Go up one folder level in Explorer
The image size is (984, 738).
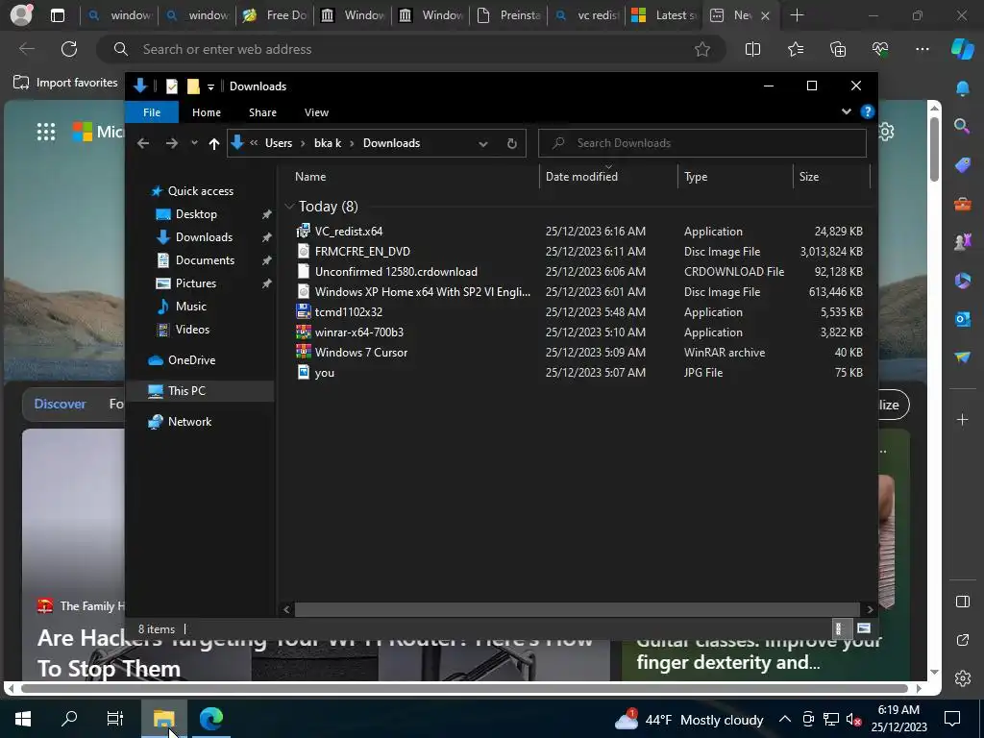click(214, 144)
